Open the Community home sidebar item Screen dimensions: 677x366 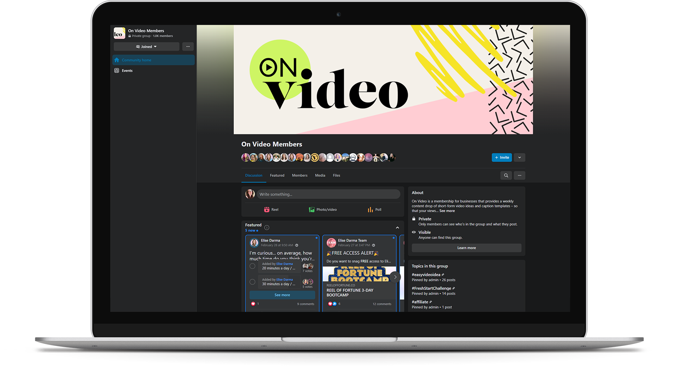click(x=154, y=60)
